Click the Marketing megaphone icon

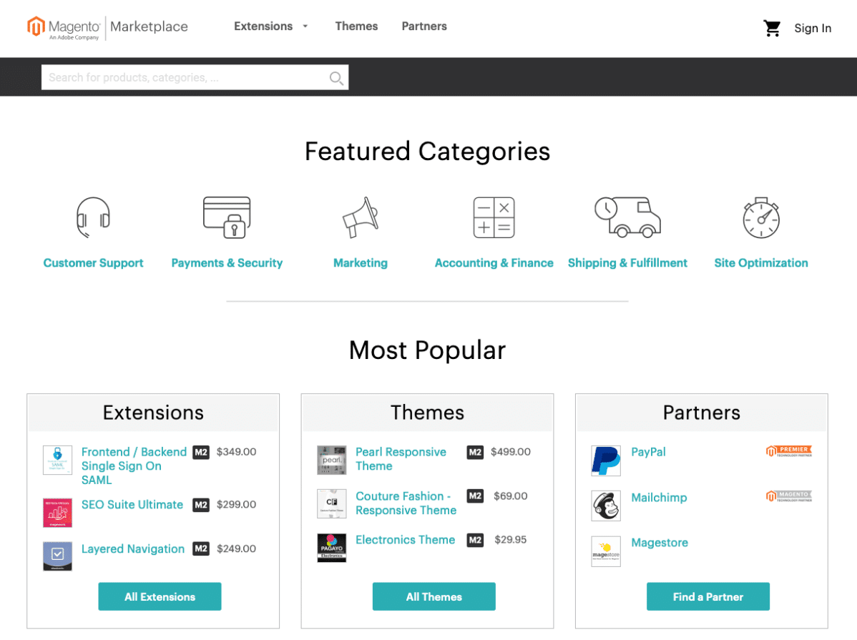coord(361,217)
